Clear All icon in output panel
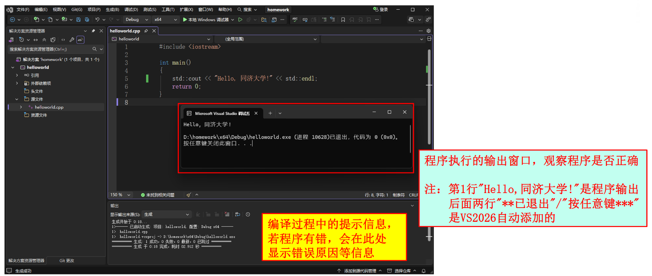 [227, 214]
